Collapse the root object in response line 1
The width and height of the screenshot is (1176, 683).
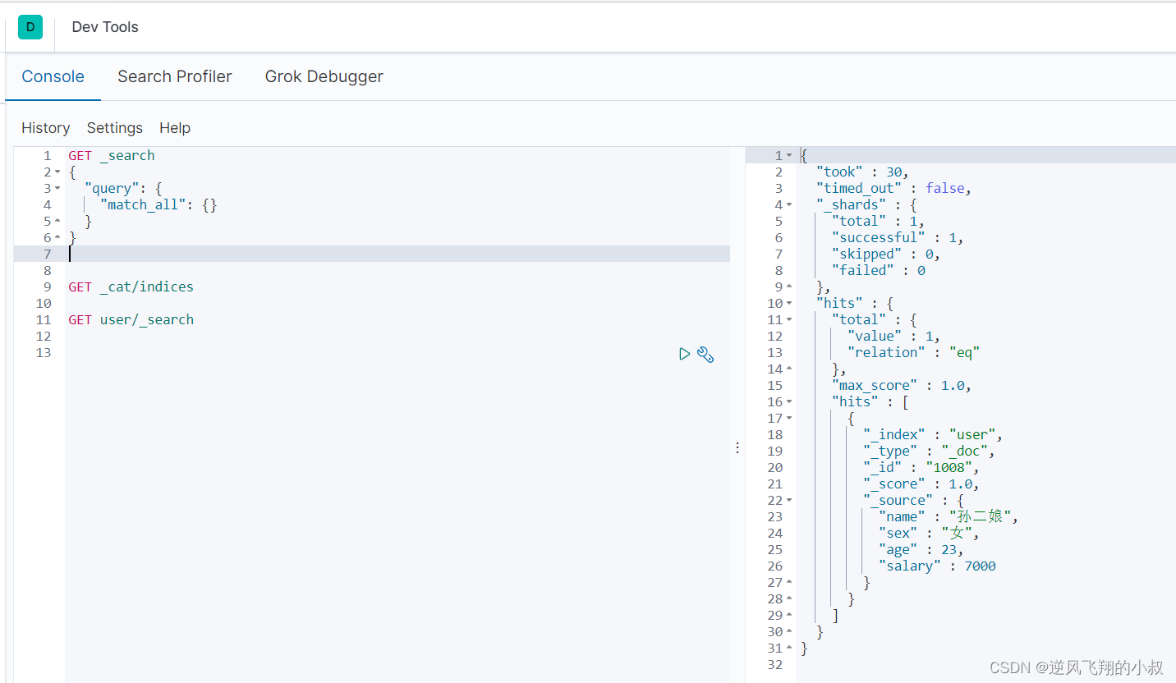[x=789, y=156]
